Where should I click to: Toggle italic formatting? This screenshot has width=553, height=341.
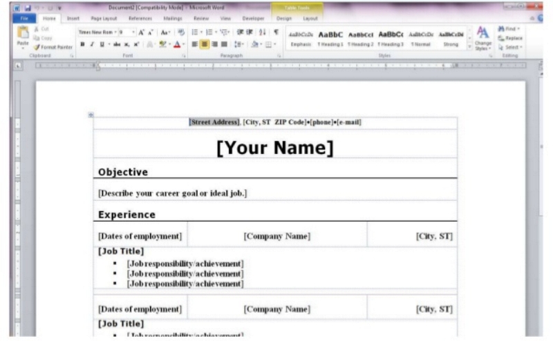click(92, 44)
